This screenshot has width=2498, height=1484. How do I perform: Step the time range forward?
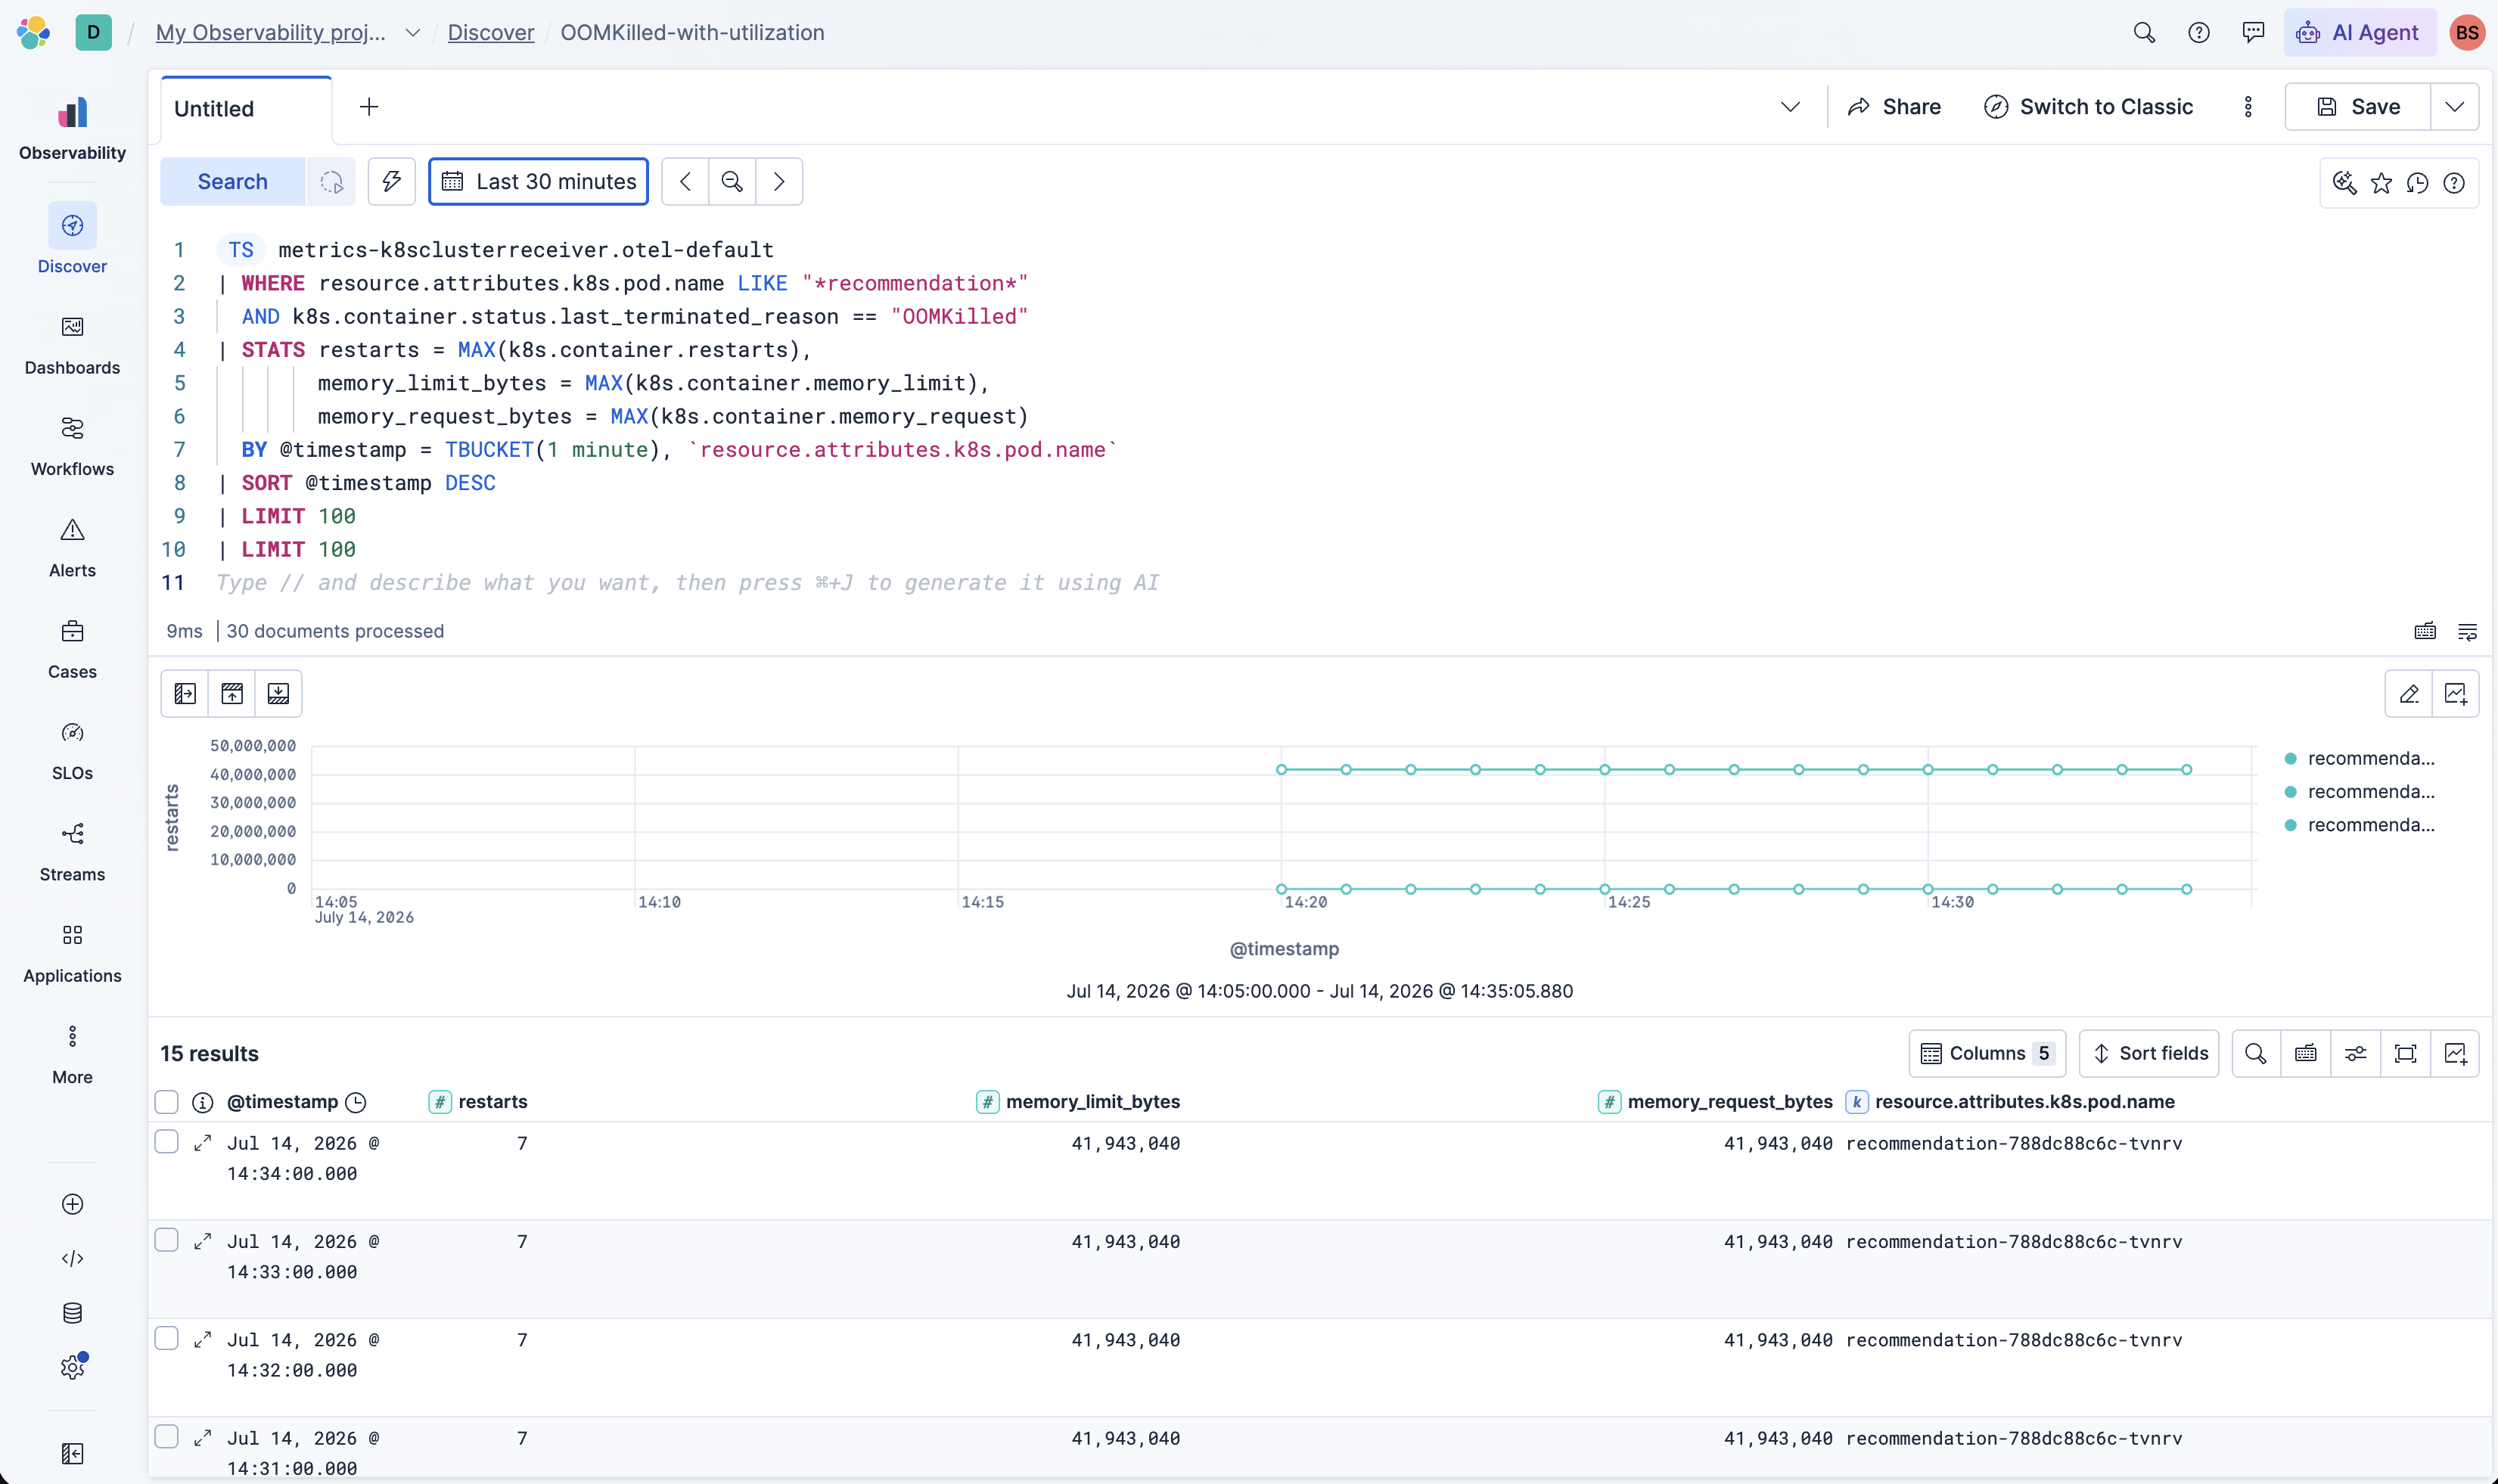[x=779, y=181]
